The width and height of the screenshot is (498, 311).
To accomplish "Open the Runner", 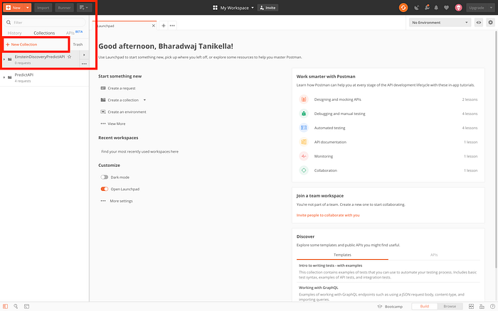I will (64, 8).
